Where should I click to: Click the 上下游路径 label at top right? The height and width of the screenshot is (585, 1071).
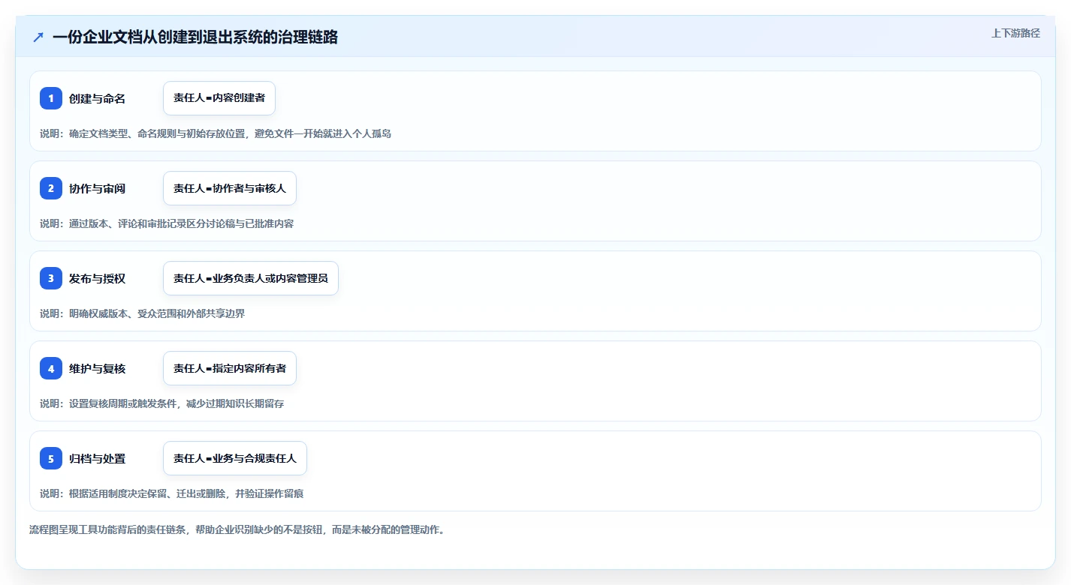pos(1016,33)
